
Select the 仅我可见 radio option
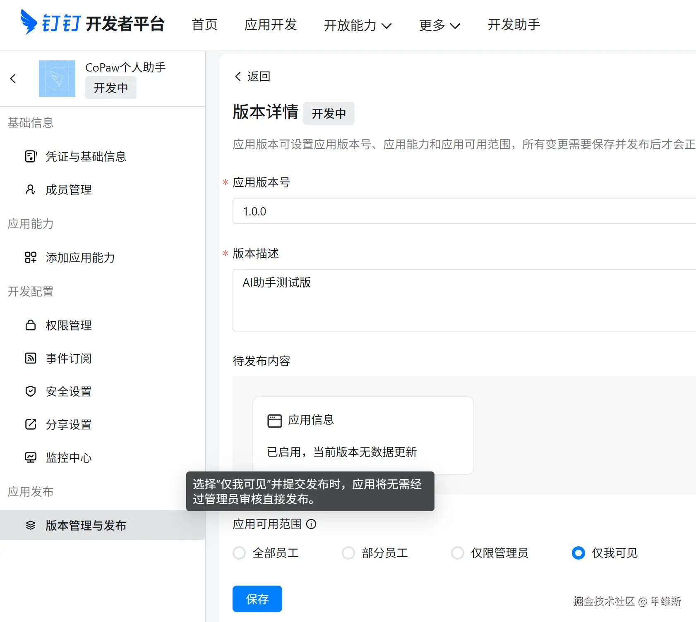click(x=578, y=553)
